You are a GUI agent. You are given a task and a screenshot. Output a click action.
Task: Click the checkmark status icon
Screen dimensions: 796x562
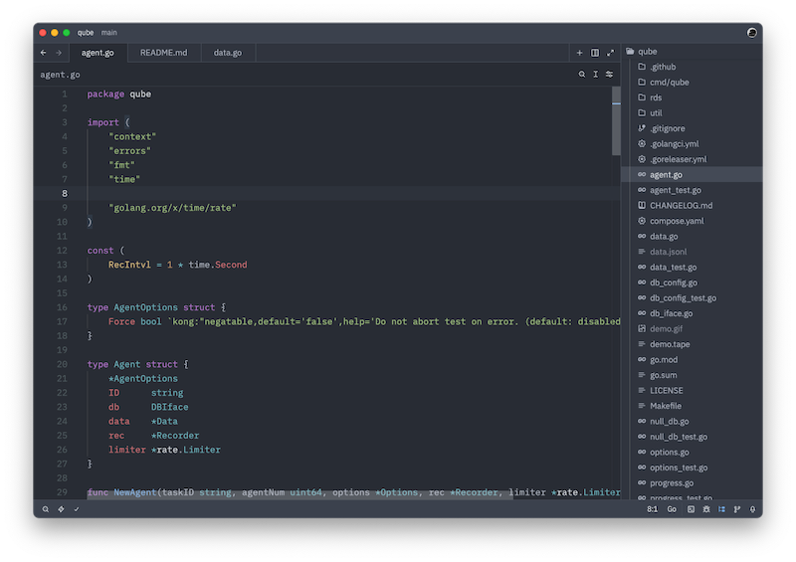[77, 509]
